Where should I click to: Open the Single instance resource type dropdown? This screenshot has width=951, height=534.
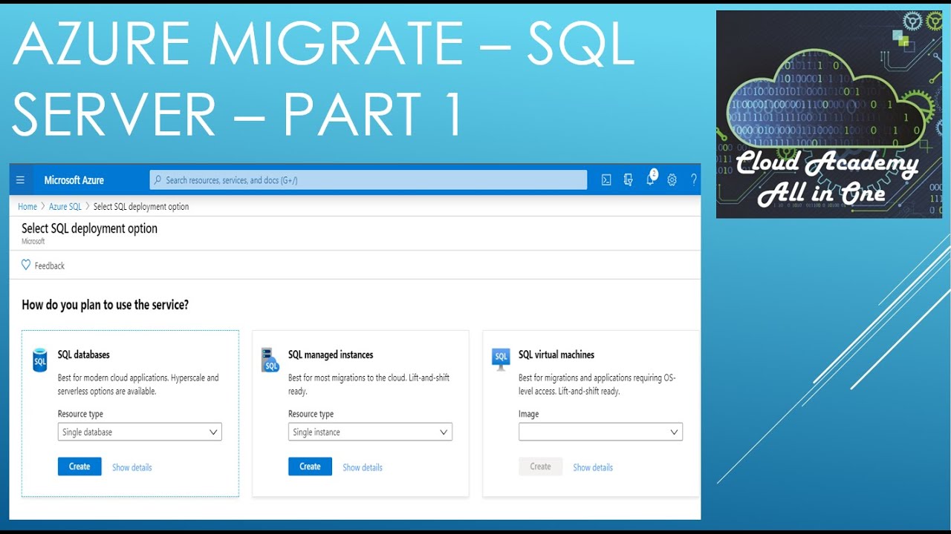pos(370,432)
